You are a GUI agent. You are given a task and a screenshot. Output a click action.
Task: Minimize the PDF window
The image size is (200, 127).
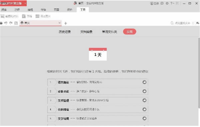[184, 3]
